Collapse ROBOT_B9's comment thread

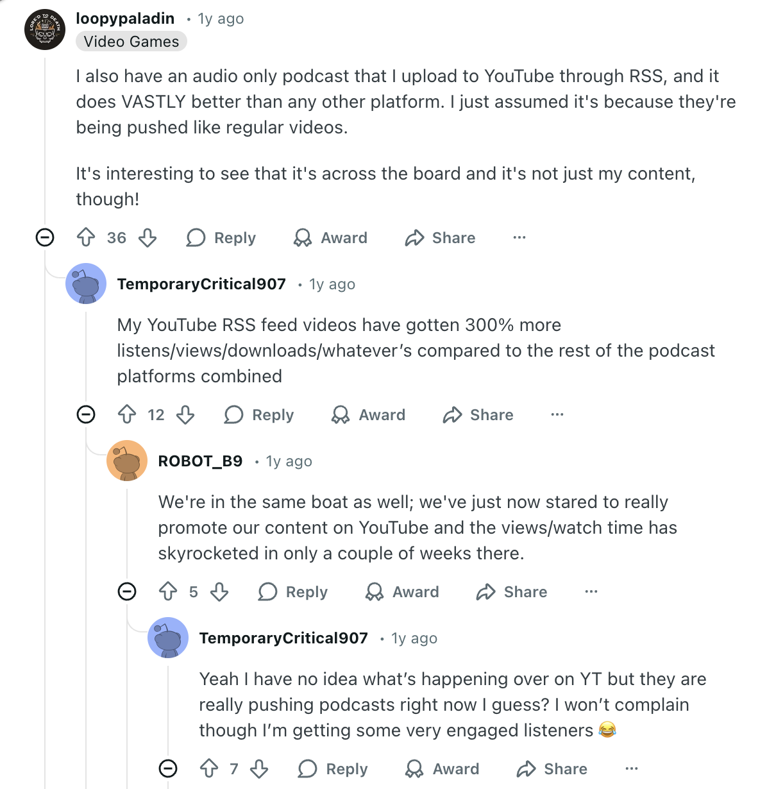(127, 592)
